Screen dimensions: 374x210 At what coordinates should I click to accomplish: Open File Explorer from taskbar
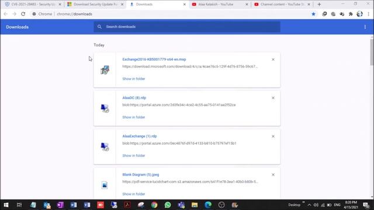pos(195,205)
